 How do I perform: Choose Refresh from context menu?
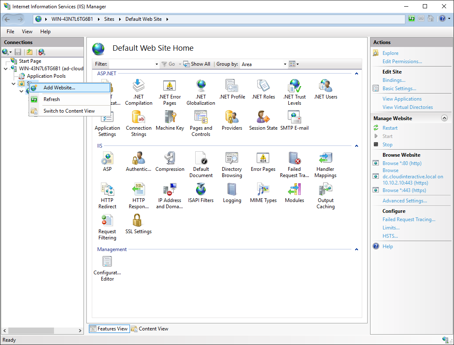tap(70, 99)
